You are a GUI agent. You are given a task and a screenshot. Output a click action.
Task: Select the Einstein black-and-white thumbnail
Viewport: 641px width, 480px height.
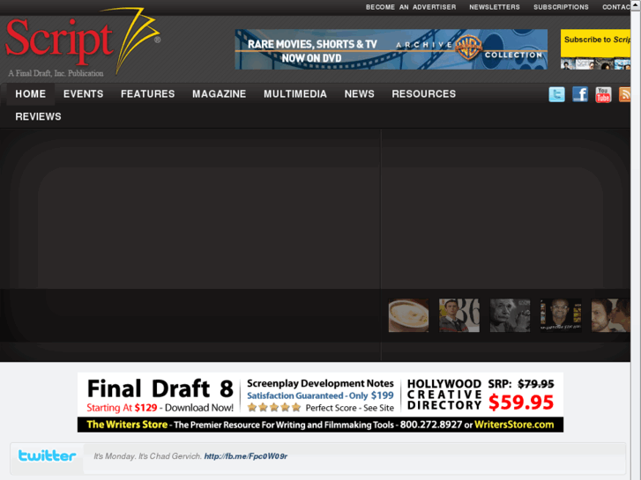coord(510,315)
